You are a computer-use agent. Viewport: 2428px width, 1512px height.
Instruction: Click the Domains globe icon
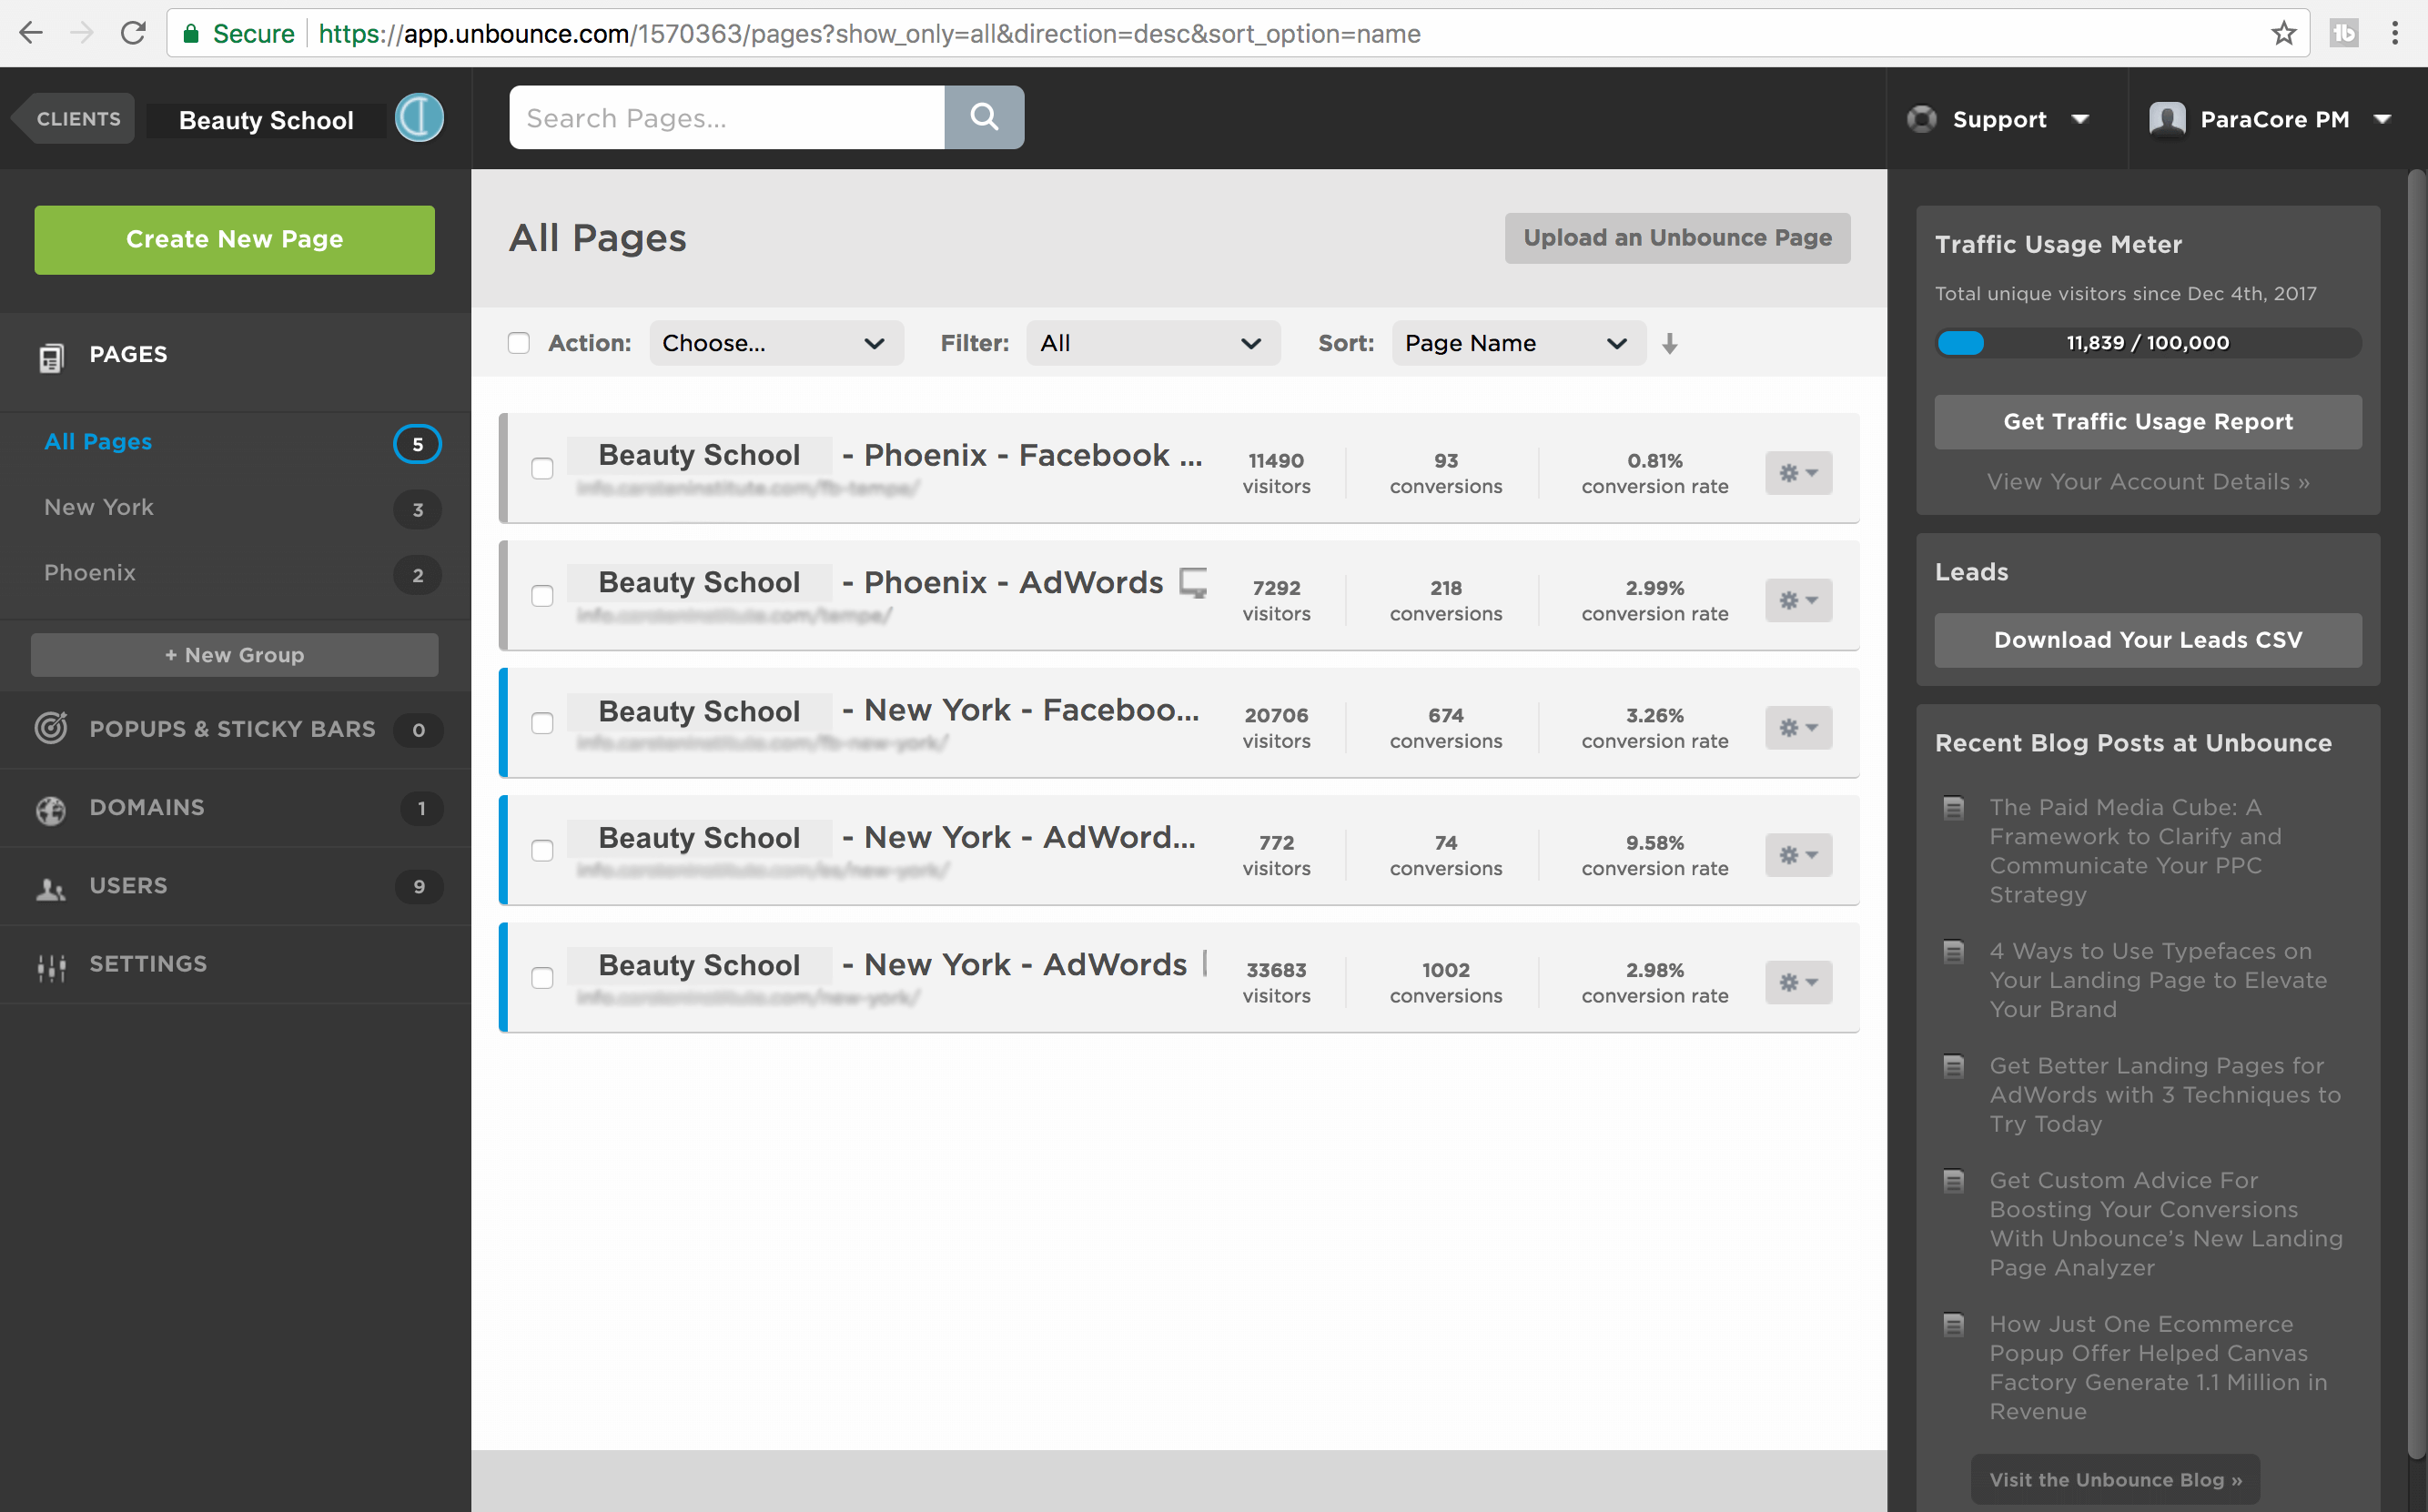51,809
